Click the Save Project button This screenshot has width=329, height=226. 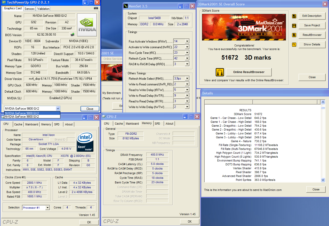click(x=312, y=26)
